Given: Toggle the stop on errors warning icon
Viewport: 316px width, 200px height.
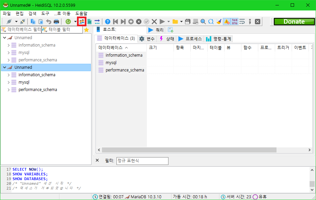Looking at the screenshot, I should (227, 22).
